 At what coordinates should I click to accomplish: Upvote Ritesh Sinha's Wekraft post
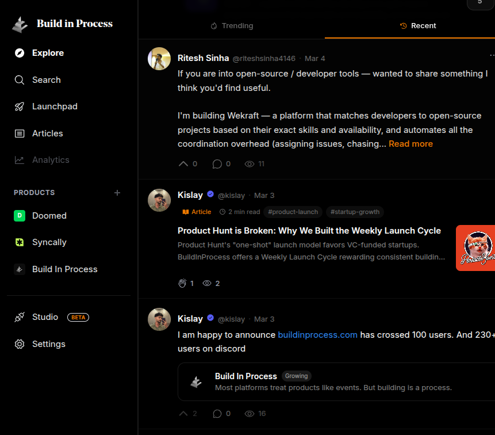[x=183, y=163]
